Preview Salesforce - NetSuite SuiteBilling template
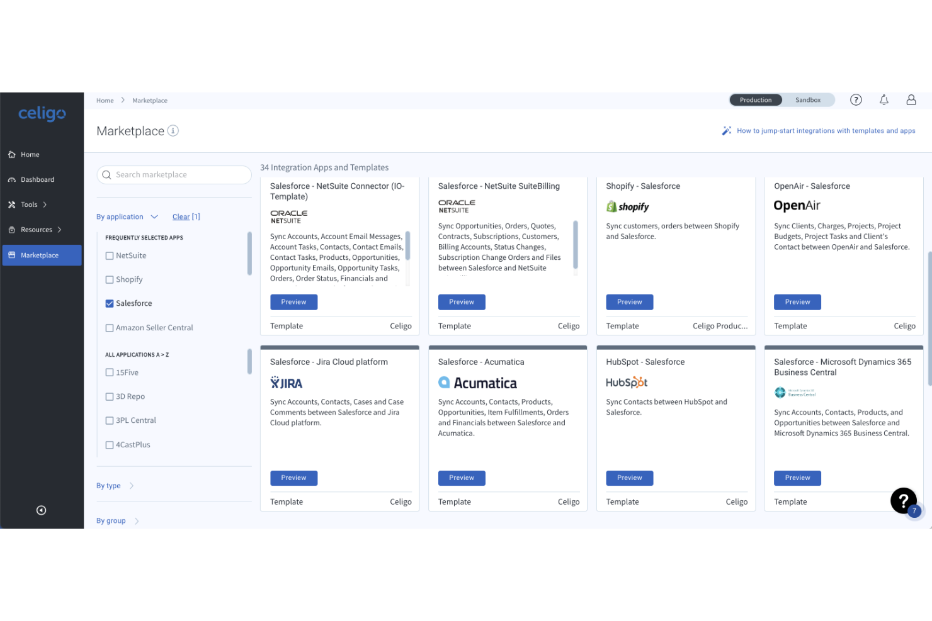The image size is (932, 621). tap(462, 302)
